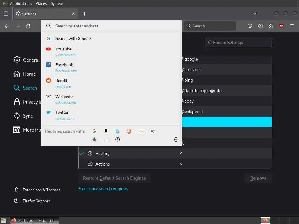Open the Extensions puzzle icon
Screen dimensions: 299x224
[271, 26]
